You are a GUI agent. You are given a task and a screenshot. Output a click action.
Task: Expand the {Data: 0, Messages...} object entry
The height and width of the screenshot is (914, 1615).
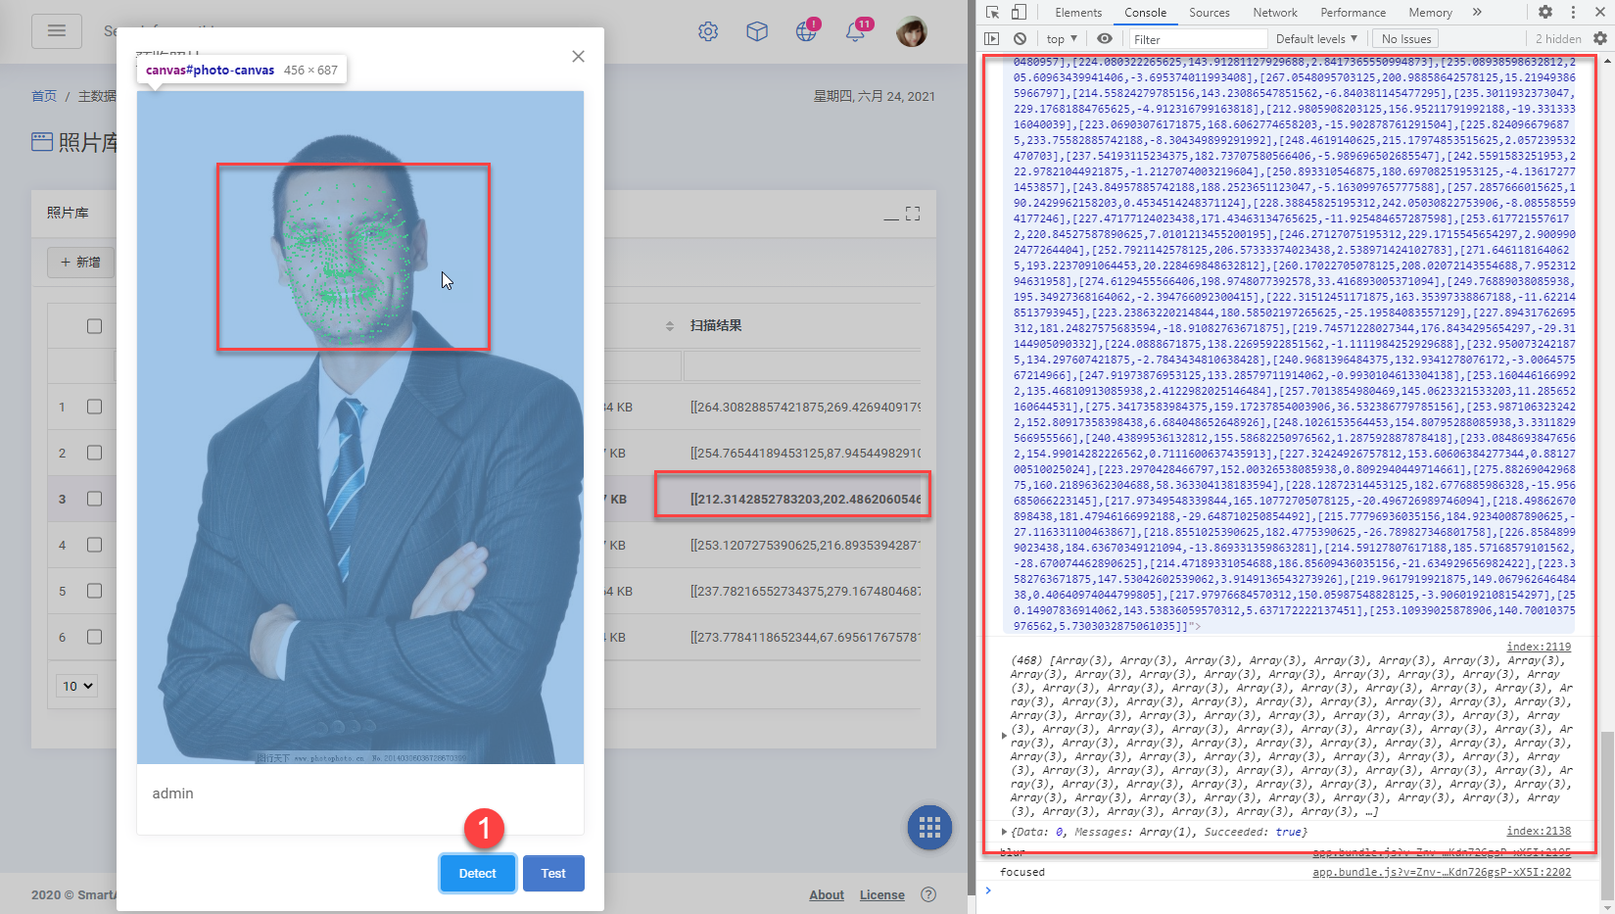tap(1004, 832)
